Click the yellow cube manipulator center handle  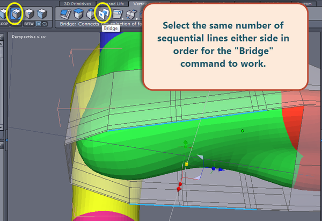pyautogui.click(x=186, y=164)
